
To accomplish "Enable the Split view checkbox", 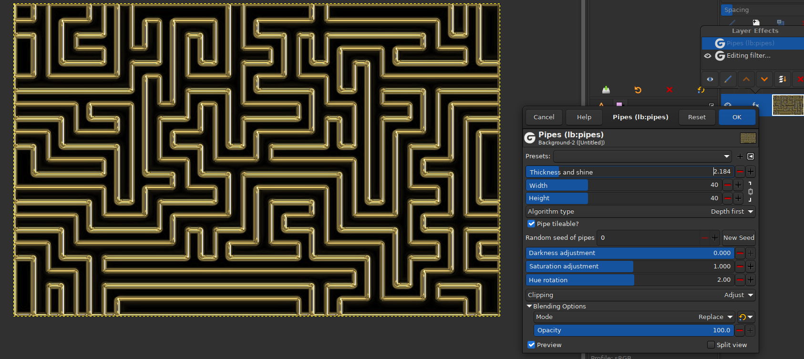I will (711, 345).
